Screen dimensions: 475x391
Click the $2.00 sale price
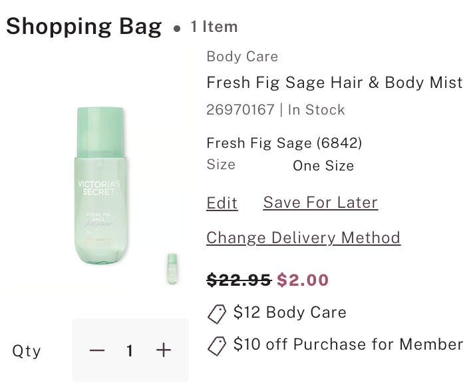coord(303,280)
